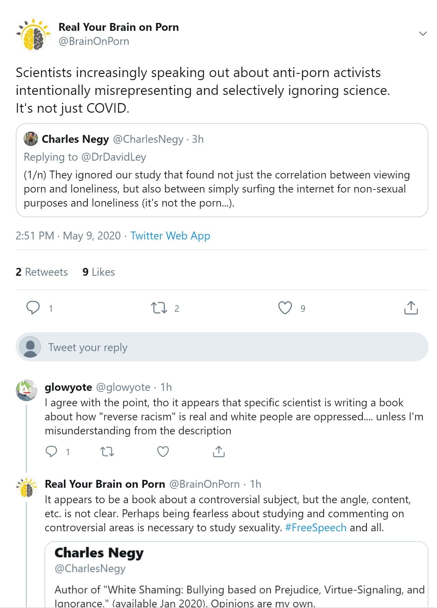Screen dimensions: 437x608
Task: Click the Twitter Web App link
Action: pos(170,236)
